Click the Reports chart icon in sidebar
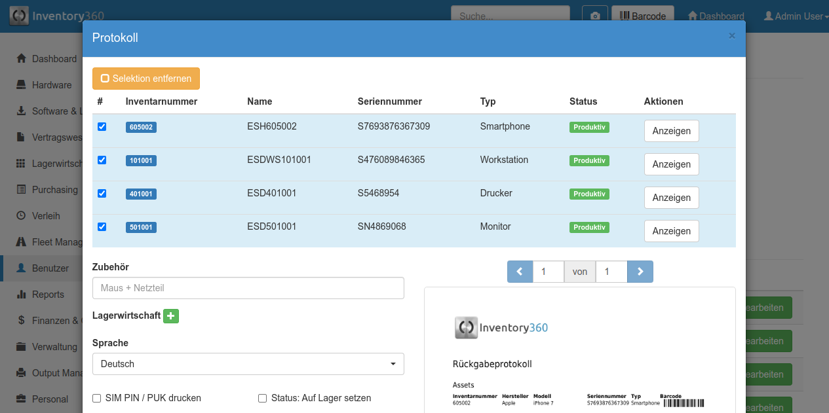Screen dimensions: 829x413 pos(21,295)
